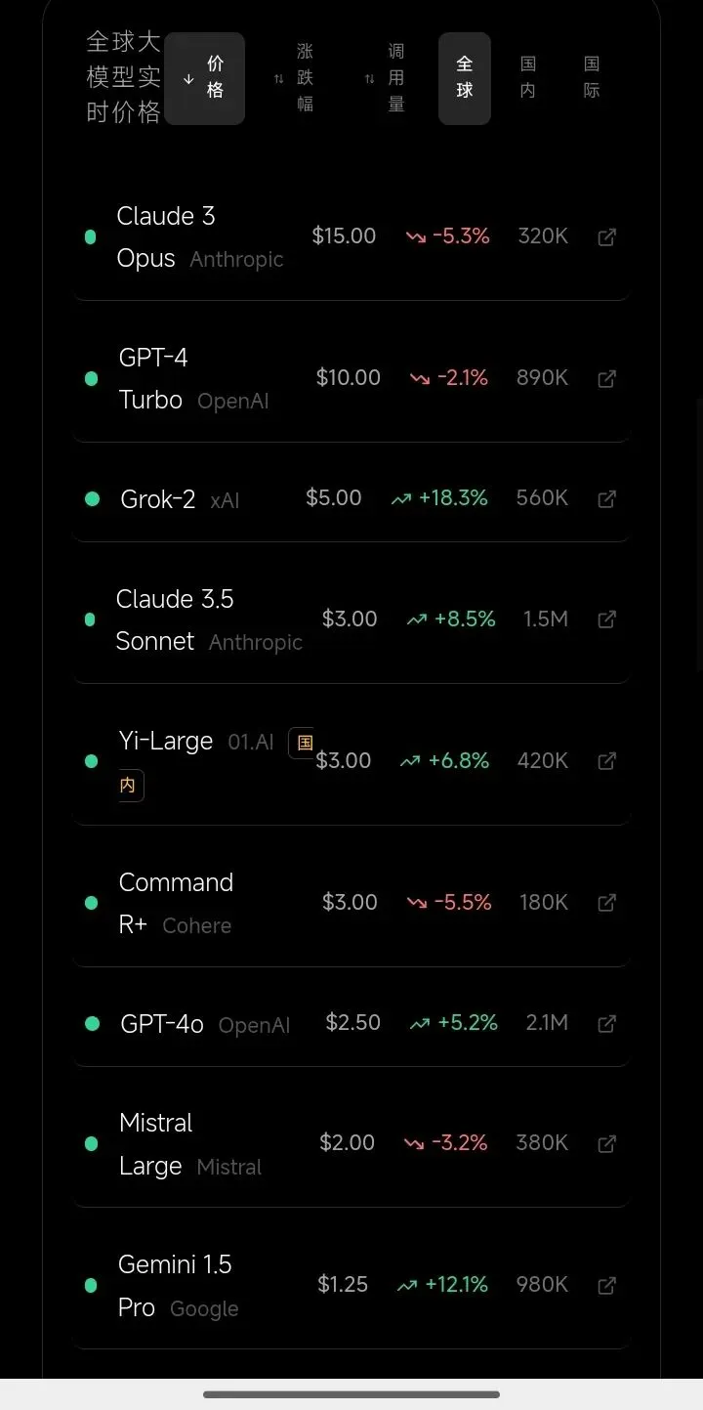
Task: Click Grok-2 external link icon
Action: pos(606,499)
